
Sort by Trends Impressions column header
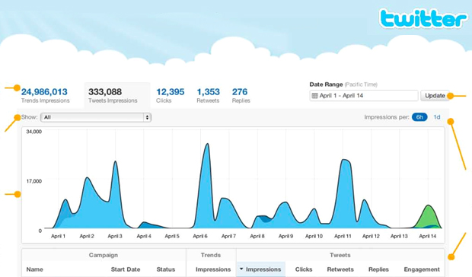[213, 269]
